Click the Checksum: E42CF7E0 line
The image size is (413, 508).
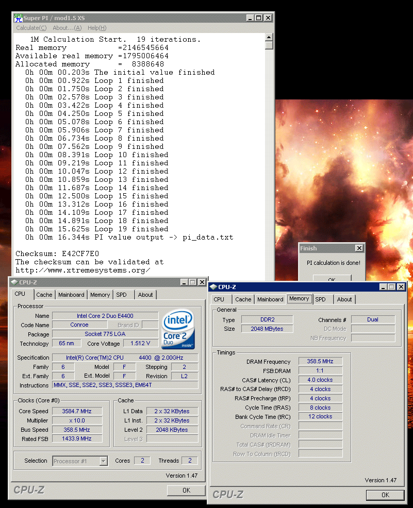click(57, 253)
